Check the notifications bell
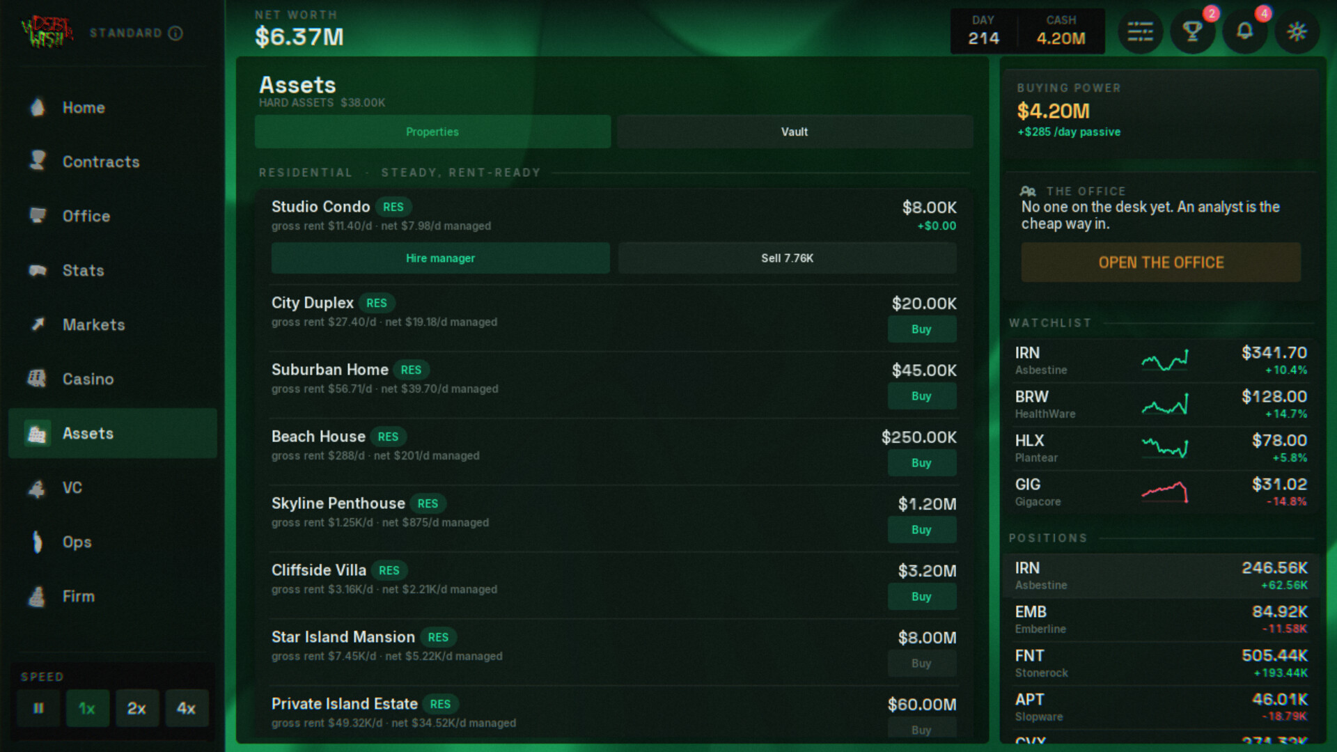Image resolution: width=1337 pixels, height=752 pixels. coord(1245,31)
